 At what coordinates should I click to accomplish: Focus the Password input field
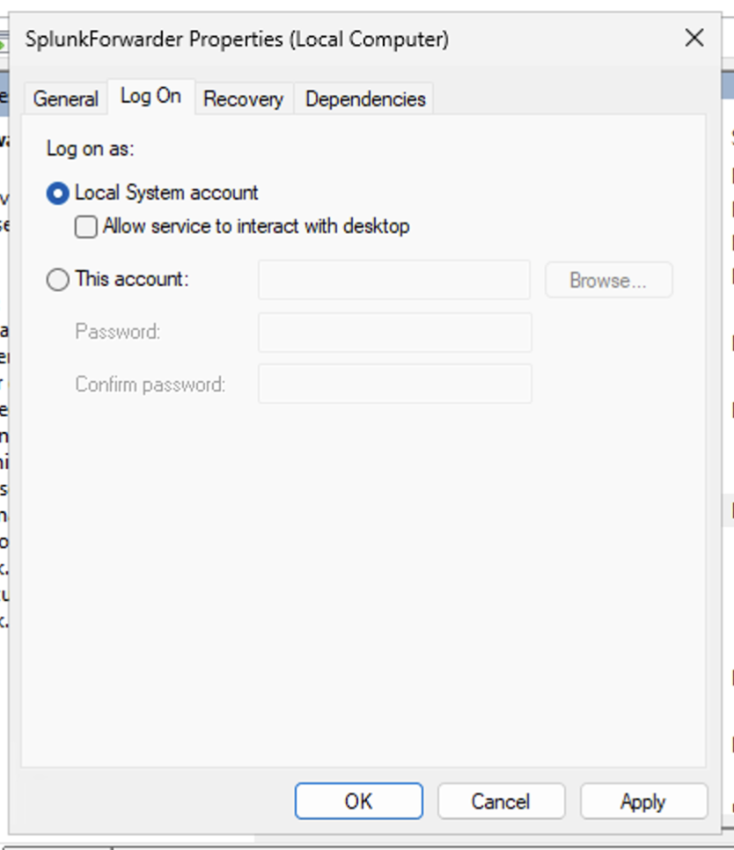click(x=394, y=333)
